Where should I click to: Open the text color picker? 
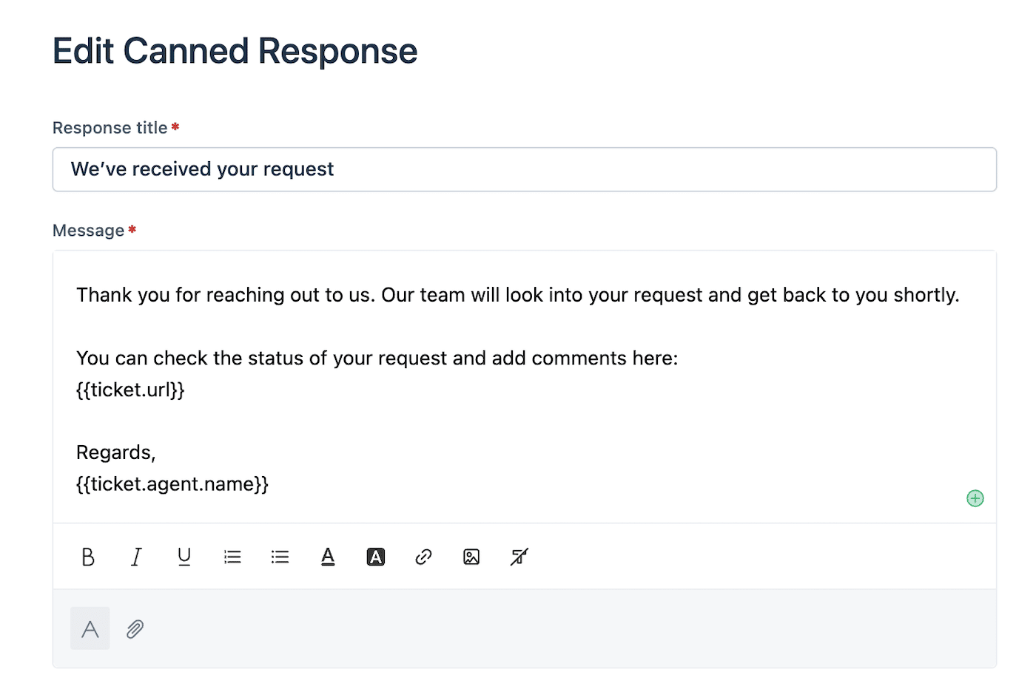328,557
